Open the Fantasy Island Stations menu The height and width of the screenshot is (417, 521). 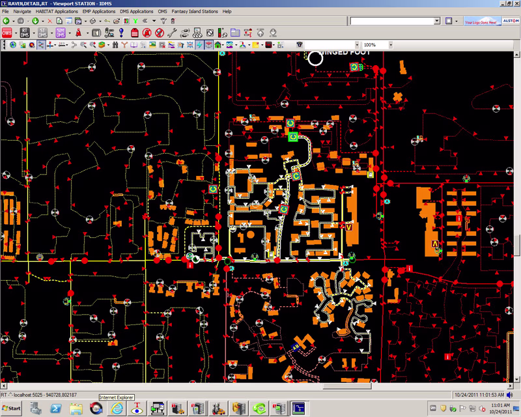point(195,11)
